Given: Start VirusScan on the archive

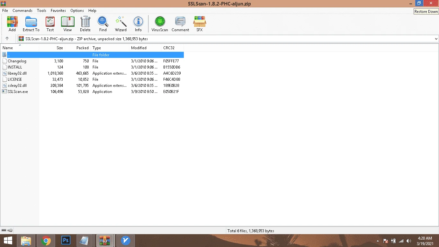Looking at the screenshot, I should pos(160,24).
